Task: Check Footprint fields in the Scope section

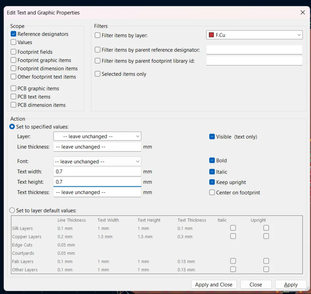Action: click(x=13, y=52)
